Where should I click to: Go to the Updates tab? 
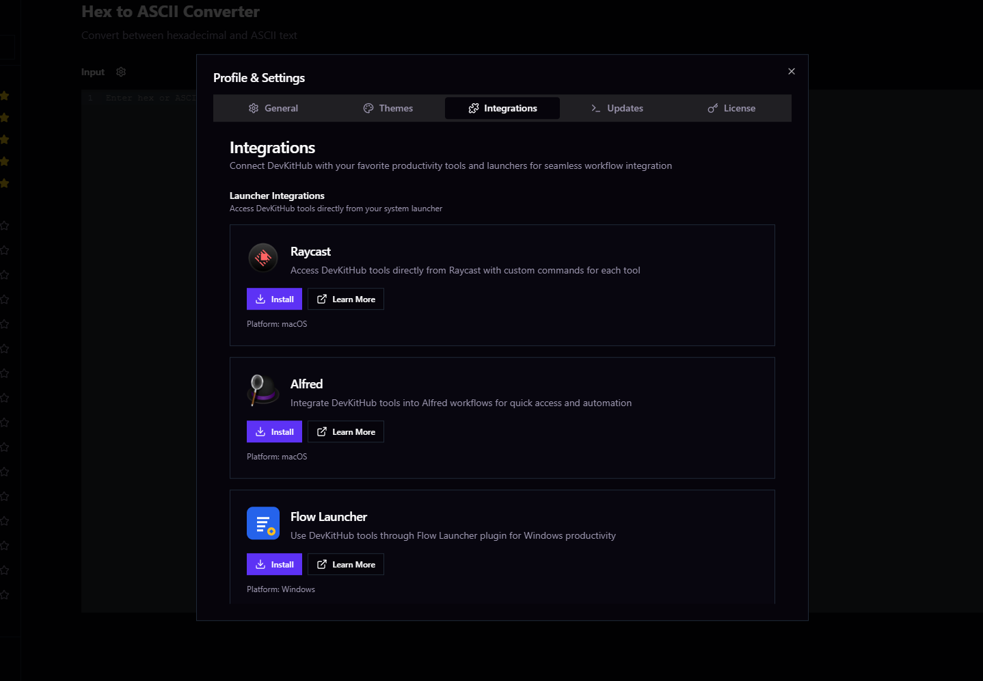point(617,108)
